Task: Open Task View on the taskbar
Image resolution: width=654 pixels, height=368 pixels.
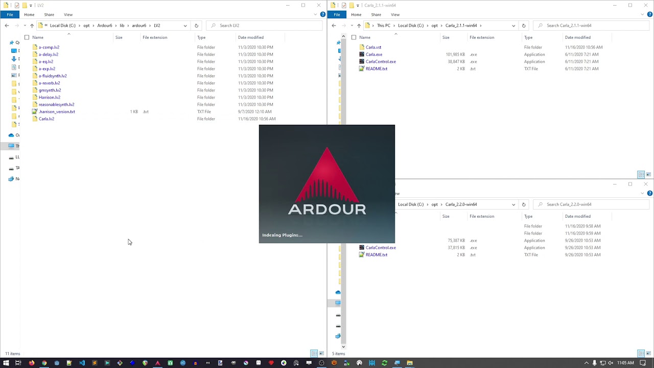Action: tap(18, 363)
